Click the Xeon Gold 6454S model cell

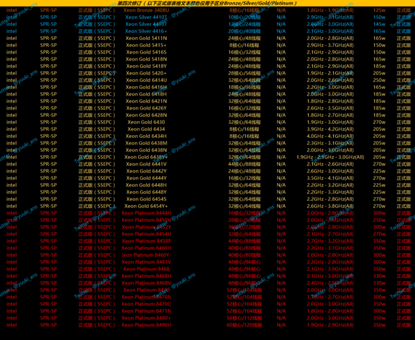click(x=146, y=199)
